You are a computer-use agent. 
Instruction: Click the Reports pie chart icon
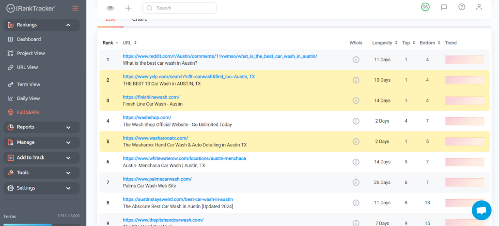click(x=11, y=127)
